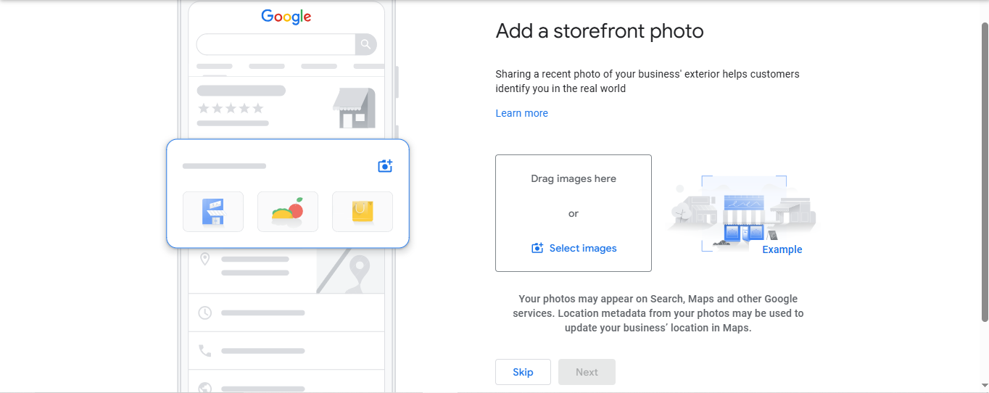Image resolution: width=989 pixels, height=393 pixels.
Task: Click the storefront thumbnail icon in card
Action: coord(212,212)
